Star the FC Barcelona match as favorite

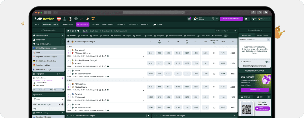(69, 87)
